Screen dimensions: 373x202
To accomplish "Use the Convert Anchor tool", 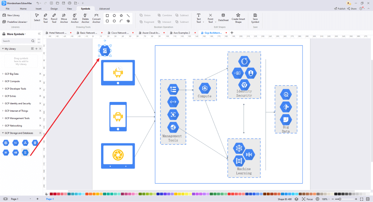I will (96, 18).
